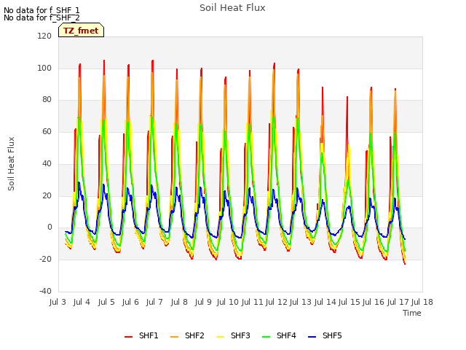Click the 100 y-axis tick label
The image size is (466, 350).
[44, 68]
